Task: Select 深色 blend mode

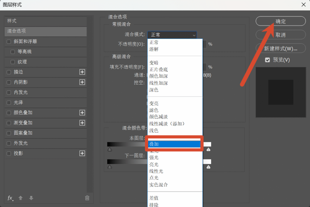Action: click(175, 90)
